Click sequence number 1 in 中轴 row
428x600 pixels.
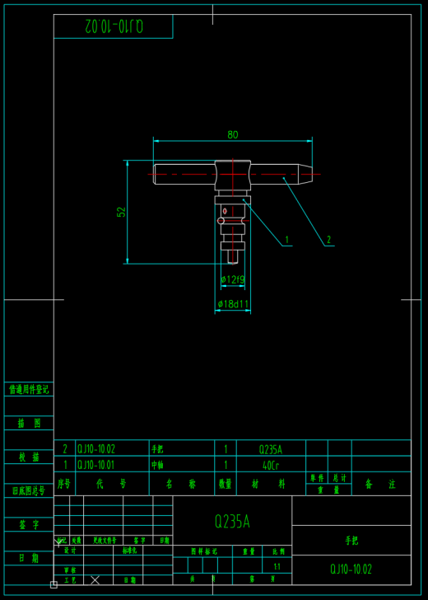[x=65, y=466]
